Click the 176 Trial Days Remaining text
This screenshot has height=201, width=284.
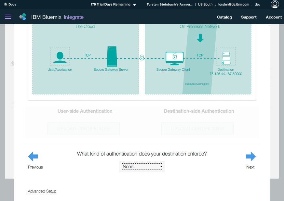point(111,4)
